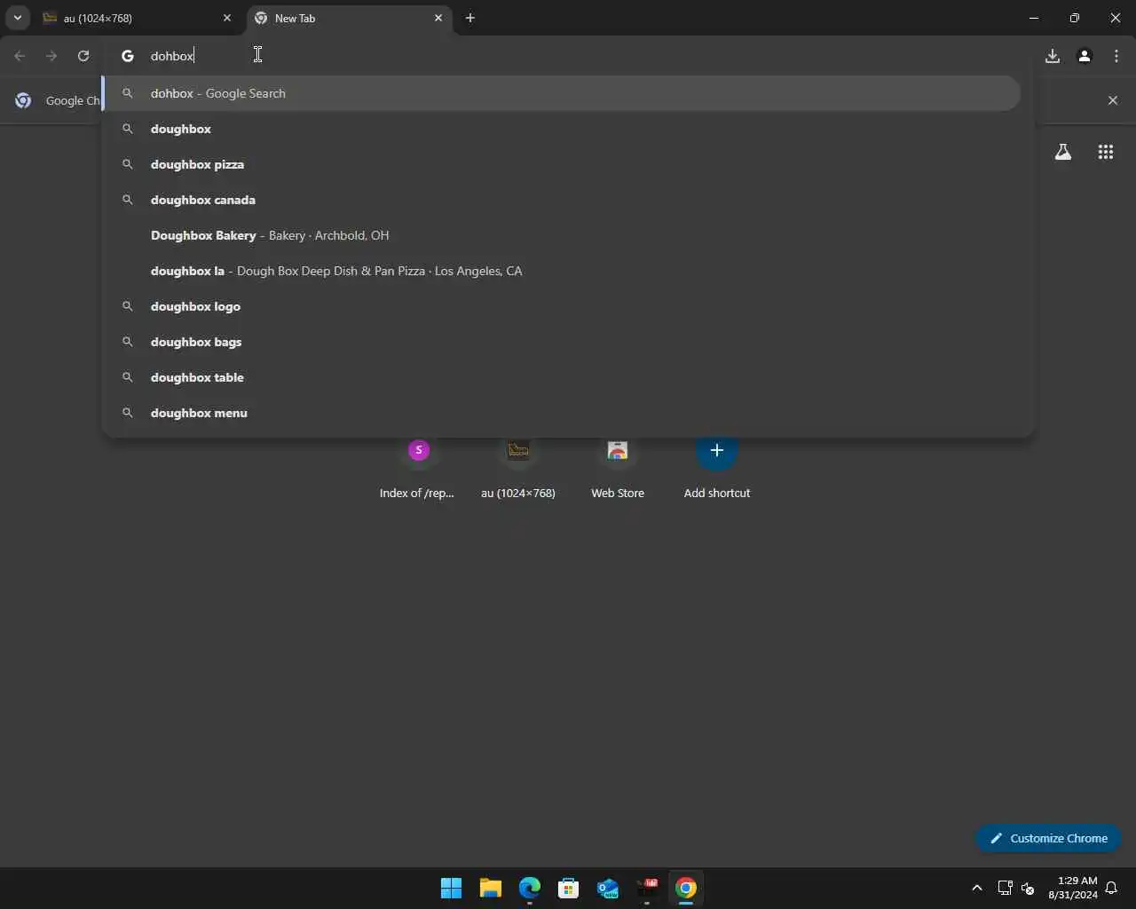1136x909 pixels.
Task: Click the address bar containing dohbox
Action: (x=568, y=56)
